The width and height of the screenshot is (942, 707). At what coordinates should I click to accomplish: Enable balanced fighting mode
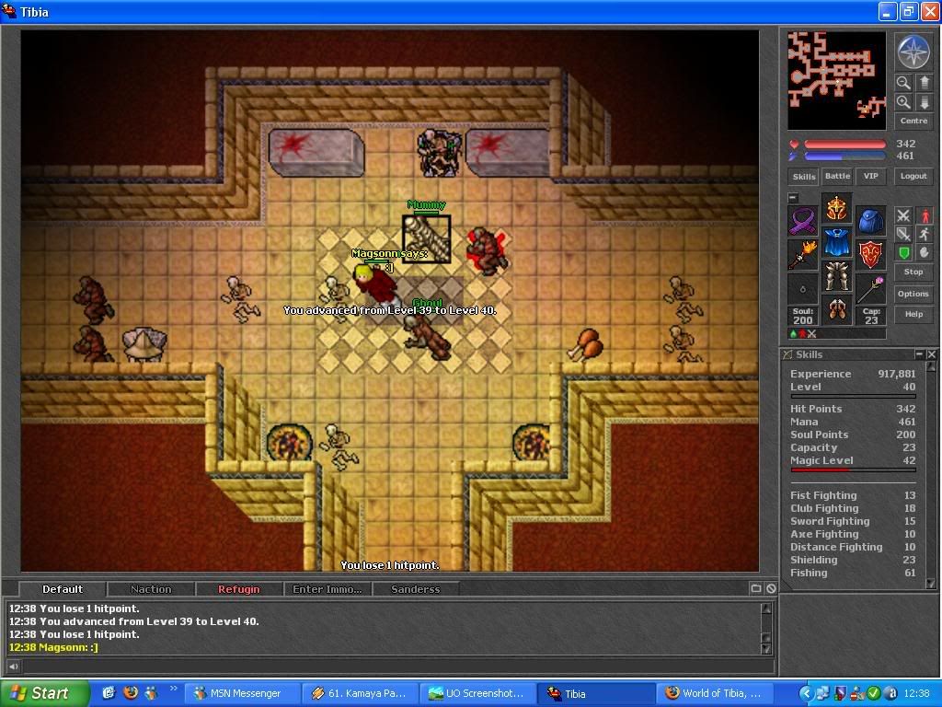point(903,234)
